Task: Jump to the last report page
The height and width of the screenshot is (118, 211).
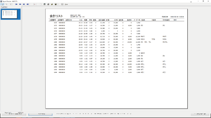Action: (28, 4)
